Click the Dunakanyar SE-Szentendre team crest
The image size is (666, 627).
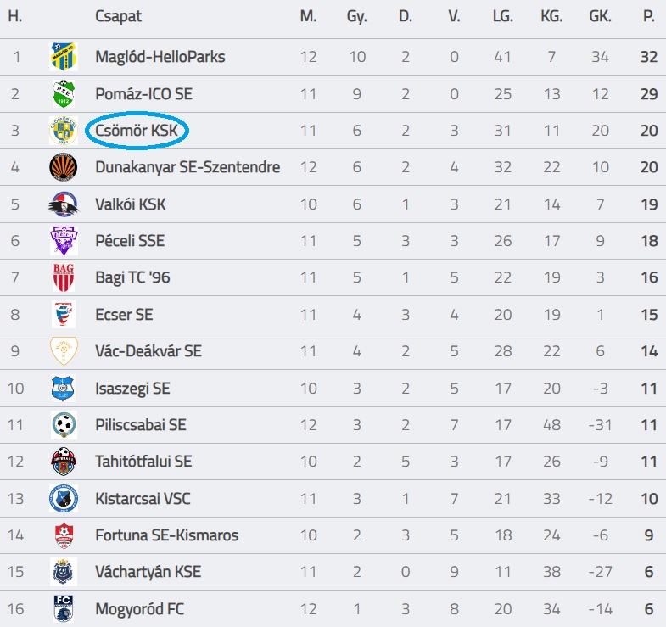(x=64, y=167)
